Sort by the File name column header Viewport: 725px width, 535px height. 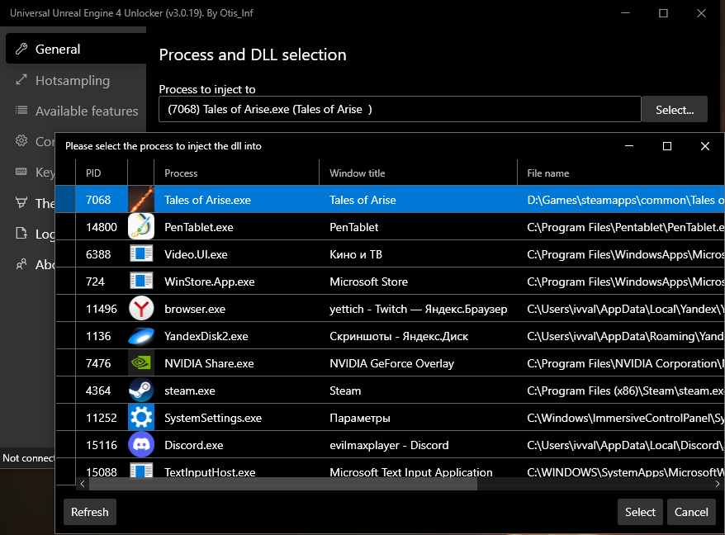pyautogui.click(x=621, y=173)
